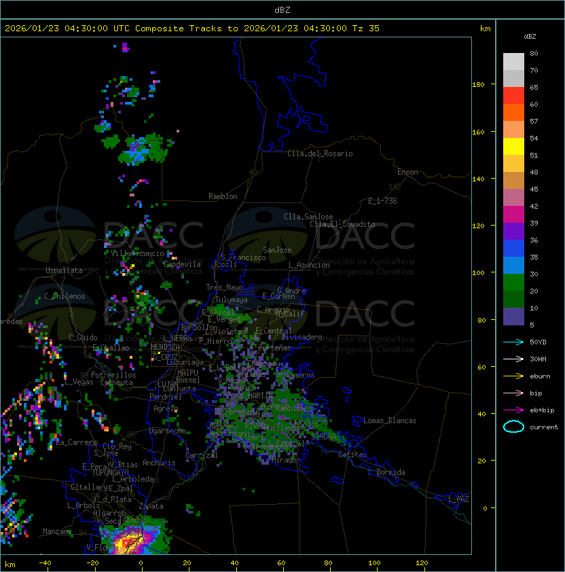Click the Manzano place label
565x572 pixels.
(57, 531)
